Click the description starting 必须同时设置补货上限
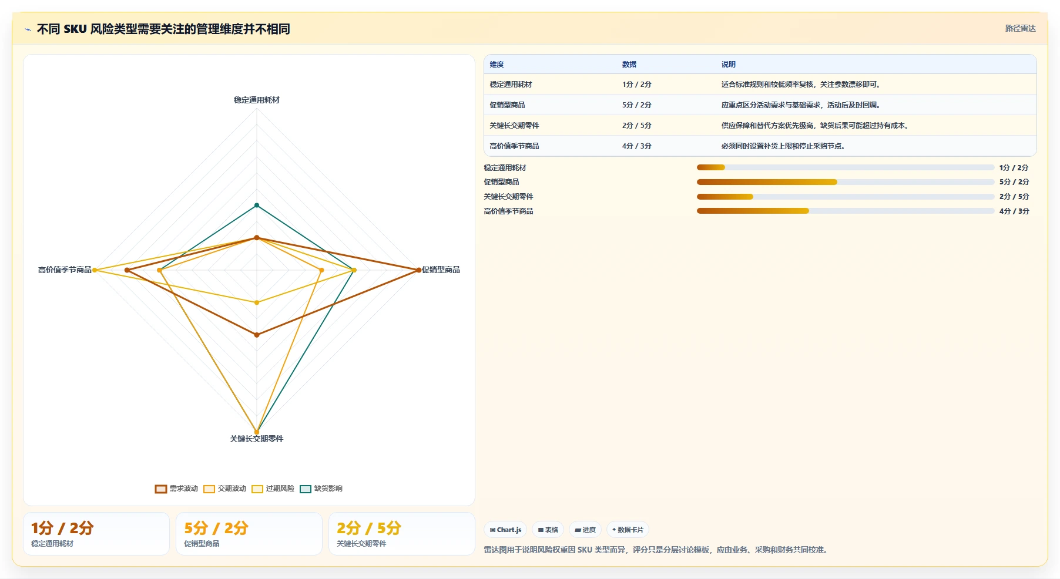The image size is (1060, 579). click(x=784, y=146)
